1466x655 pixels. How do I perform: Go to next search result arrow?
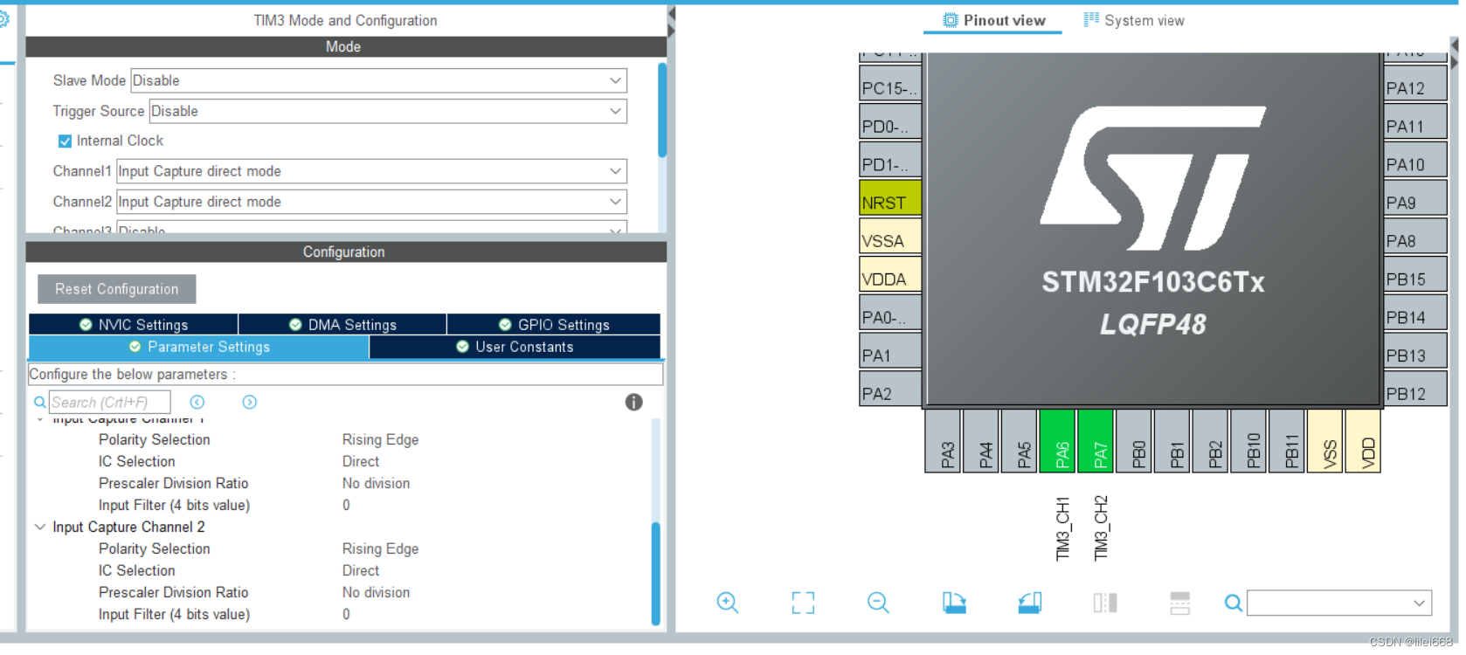(250, 402)
